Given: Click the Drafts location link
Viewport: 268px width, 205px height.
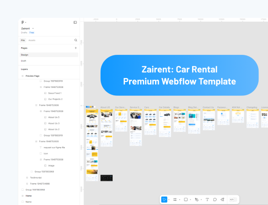Looking at the screenshot, I should tap(24, 33).
